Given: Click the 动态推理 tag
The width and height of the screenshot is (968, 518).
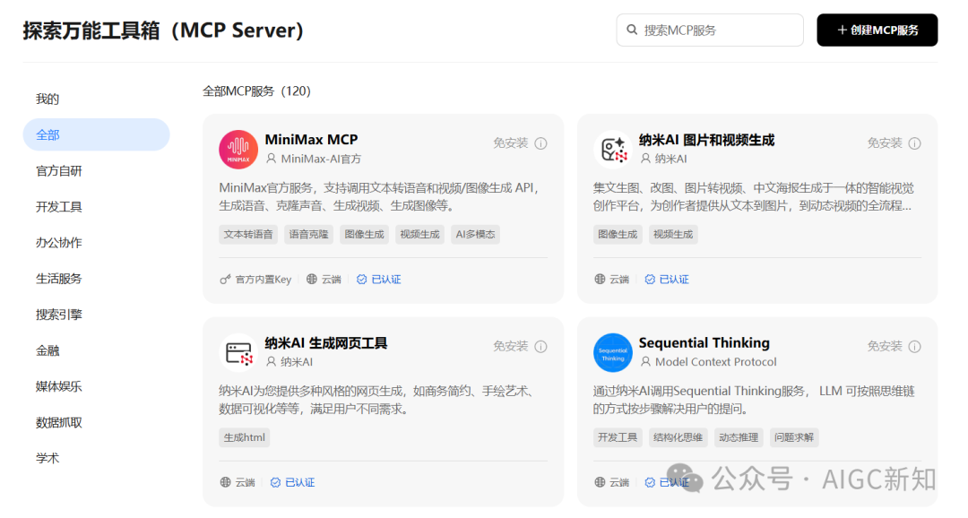Looking at the screenshot, I should click(x=739, y=437).
